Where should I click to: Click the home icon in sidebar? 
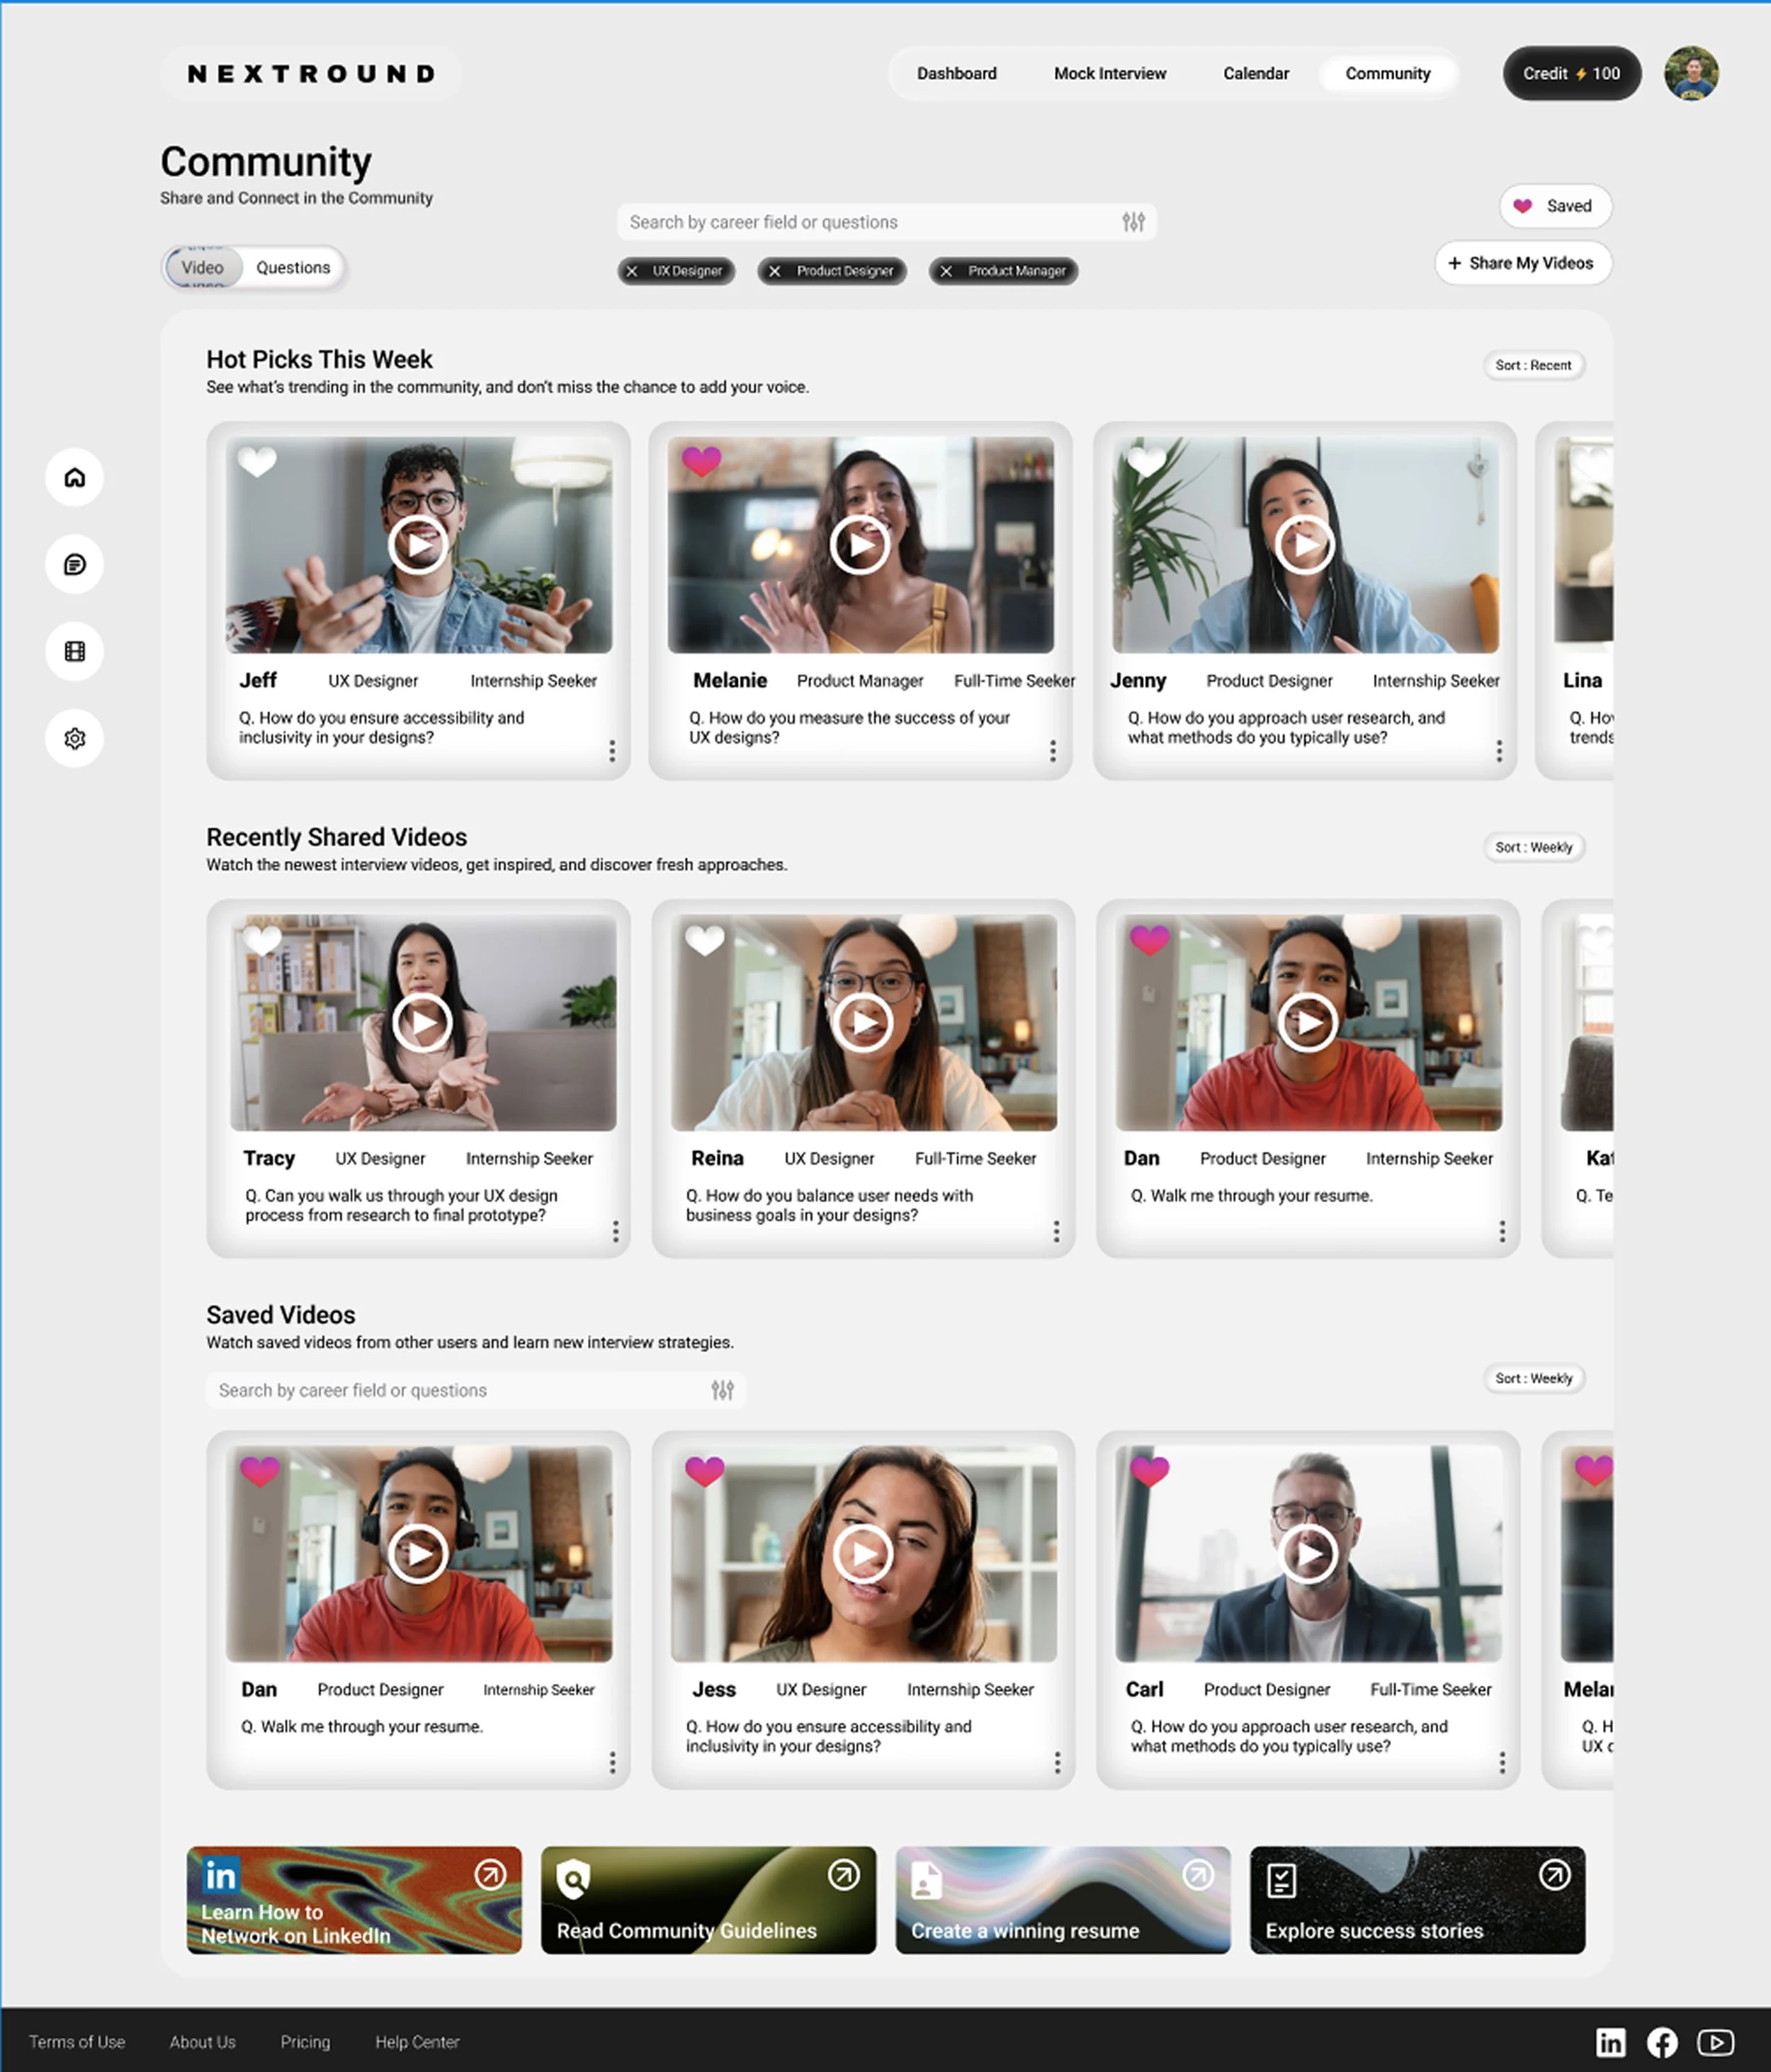[x=74, y=478]
